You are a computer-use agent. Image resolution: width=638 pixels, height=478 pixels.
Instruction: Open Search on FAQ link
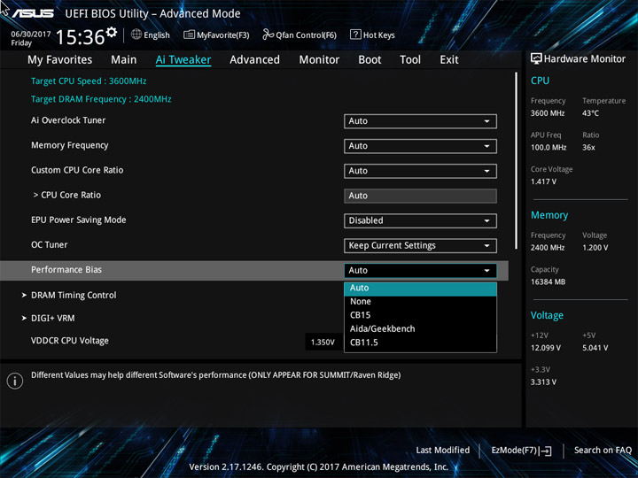(x=603, y=451)
